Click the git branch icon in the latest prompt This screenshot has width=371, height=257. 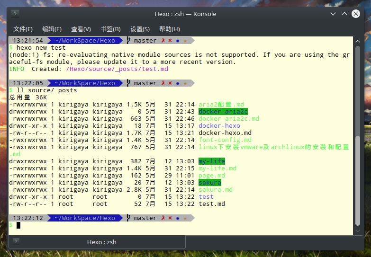point(128,218)
